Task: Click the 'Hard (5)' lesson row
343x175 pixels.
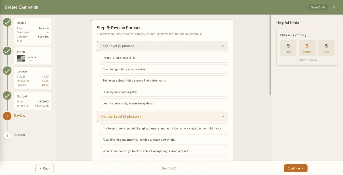Action: coord(33,85)
